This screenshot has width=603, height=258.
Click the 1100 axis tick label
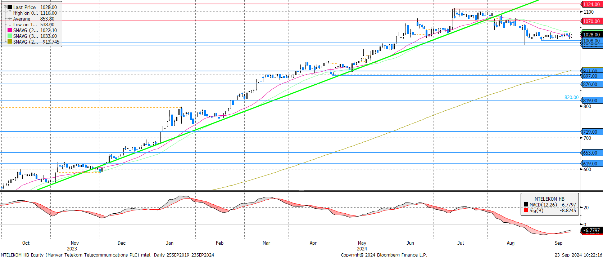tap(589, 12)
